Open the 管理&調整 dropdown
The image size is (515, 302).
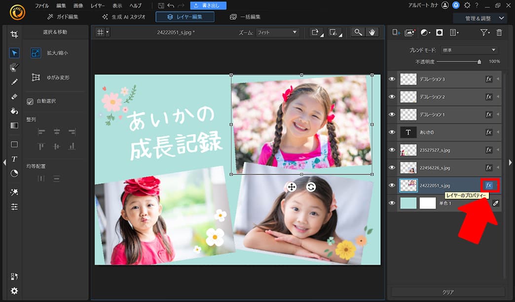point(481,16)
